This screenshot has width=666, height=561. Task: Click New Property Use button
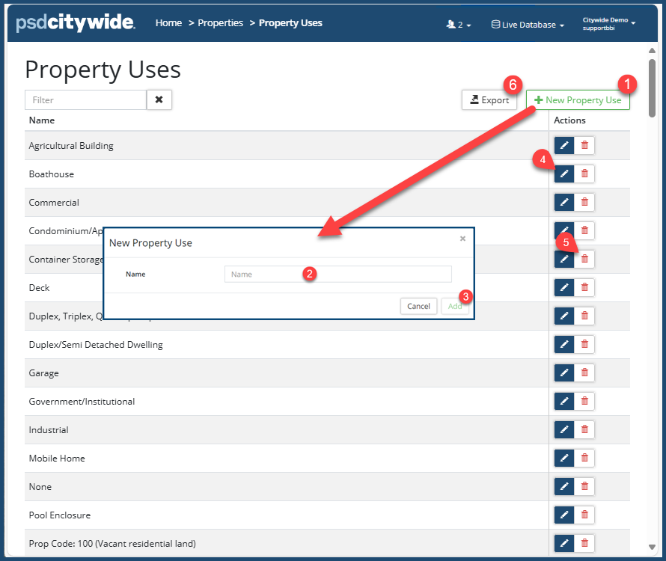[578, 100]
